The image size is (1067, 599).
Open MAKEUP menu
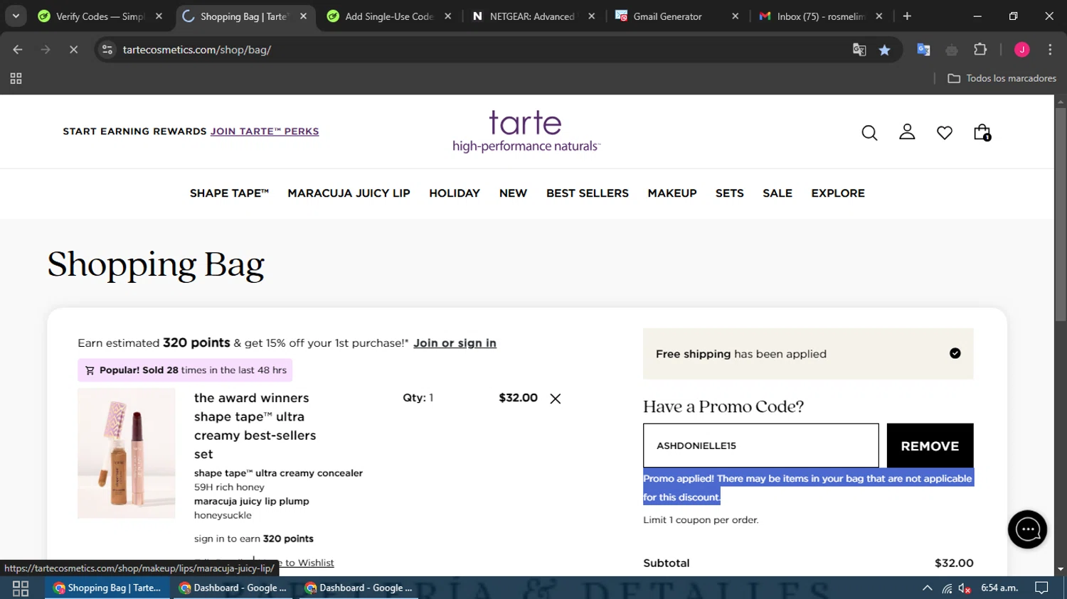click(x=672, y=193)
